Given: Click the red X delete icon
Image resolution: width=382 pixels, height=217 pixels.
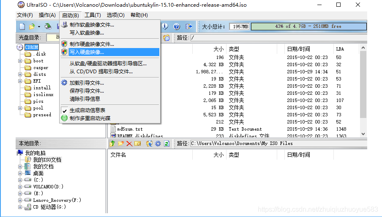Looking at the screenshot, I should click(129, 144).
